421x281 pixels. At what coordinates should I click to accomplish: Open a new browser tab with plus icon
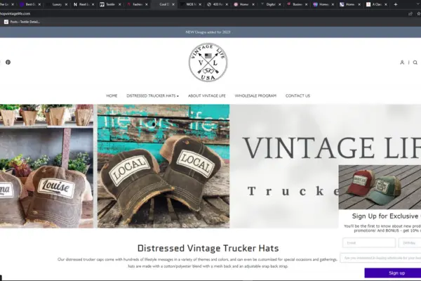pyautogui.click(x=396, y=4)
